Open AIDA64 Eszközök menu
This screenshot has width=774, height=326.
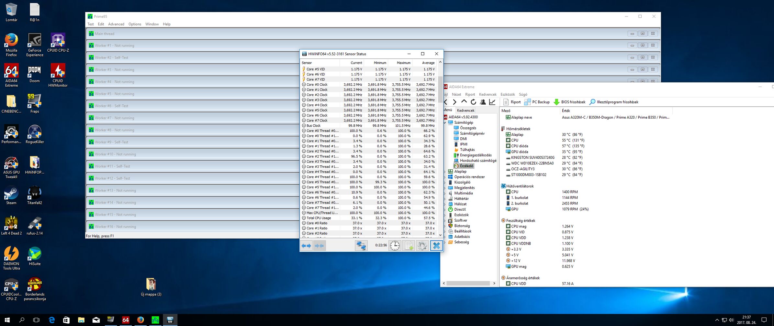(x=508, y=94)
